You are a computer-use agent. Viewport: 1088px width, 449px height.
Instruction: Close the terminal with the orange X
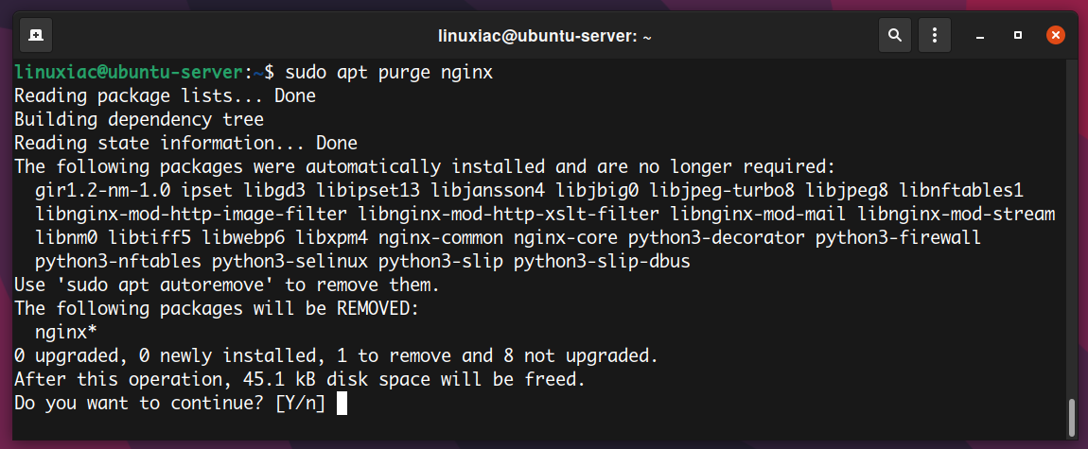(x=1056, y=35)
